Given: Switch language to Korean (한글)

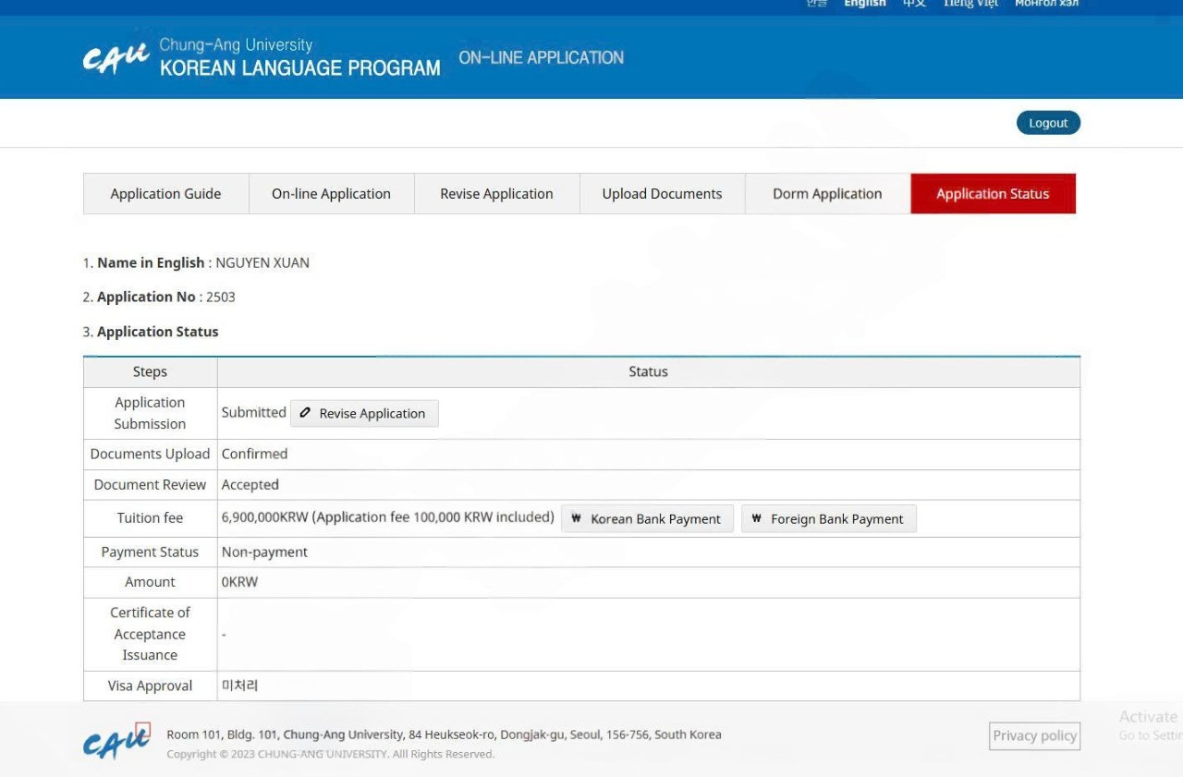Looking at the screenshot, I should click(816, 4).
